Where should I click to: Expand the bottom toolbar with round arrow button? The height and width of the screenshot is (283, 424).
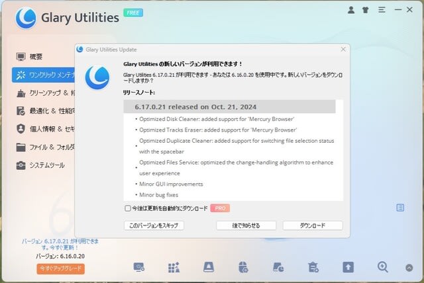[x=409, y=268]
